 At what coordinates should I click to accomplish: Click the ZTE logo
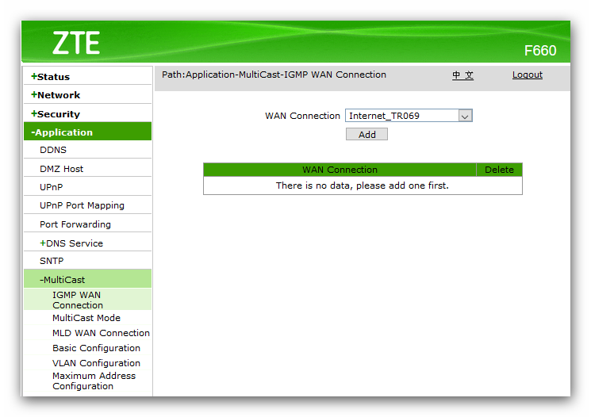pyautogui.click(x=76, y=43)
